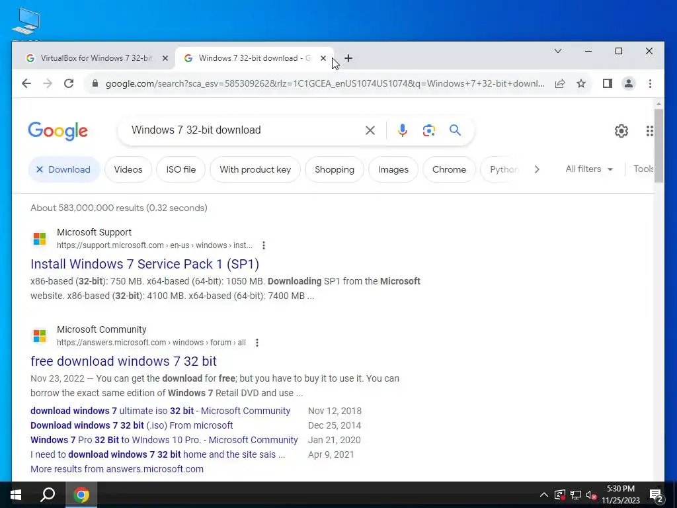Image resolution: width=677 pixels, height=508 pixels.
Task: Remove the Download filter chip
Action: tap(64, 169)
